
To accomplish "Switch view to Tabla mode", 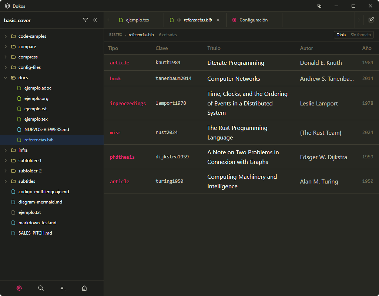I will [x=341, y=35].
